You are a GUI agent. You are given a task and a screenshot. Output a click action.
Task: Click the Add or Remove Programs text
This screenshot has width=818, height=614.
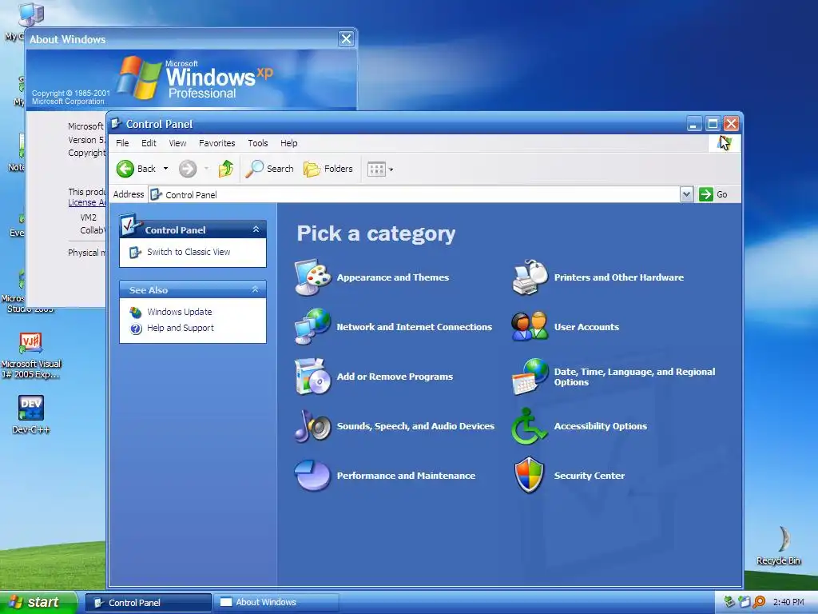(395, 377)
